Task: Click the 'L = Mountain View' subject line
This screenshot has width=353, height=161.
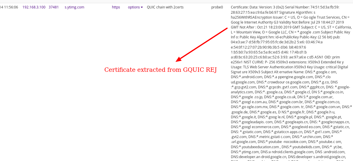Action: coord(290,32)
